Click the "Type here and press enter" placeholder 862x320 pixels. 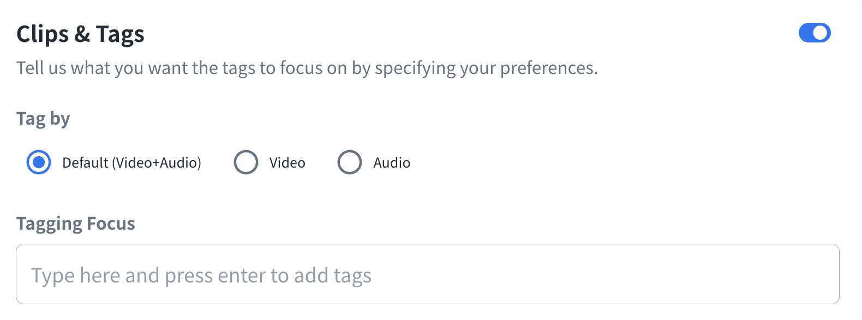point(201,275)
